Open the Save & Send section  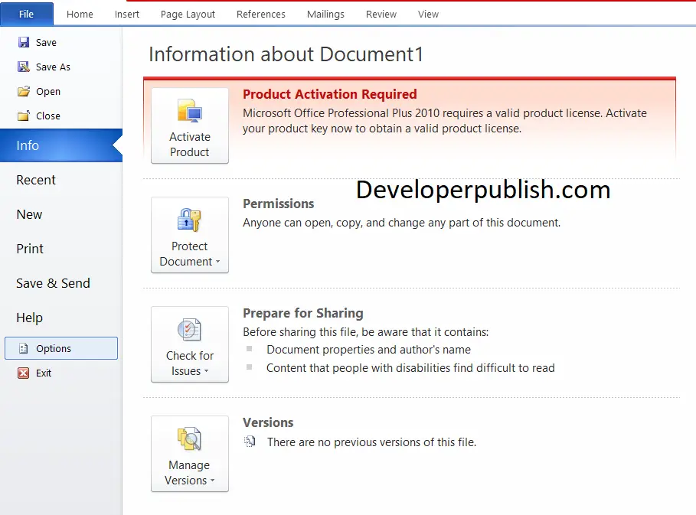(54, 283)
